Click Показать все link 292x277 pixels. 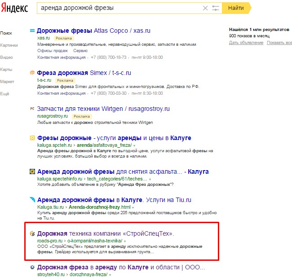[x=279, y=43]
